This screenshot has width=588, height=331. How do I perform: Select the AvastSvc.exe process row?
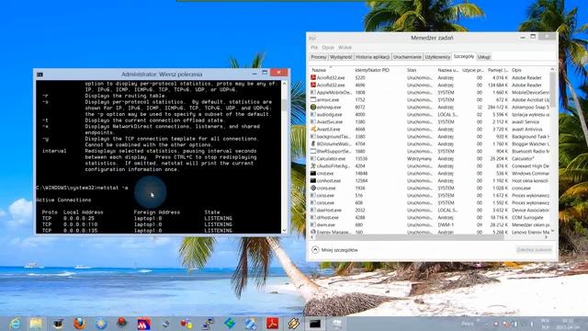pyautogui.click(x=430, y=122)
